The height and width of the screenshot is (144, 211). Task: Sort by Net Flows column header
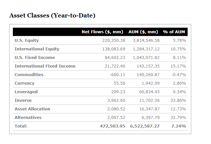coord(102,32)
